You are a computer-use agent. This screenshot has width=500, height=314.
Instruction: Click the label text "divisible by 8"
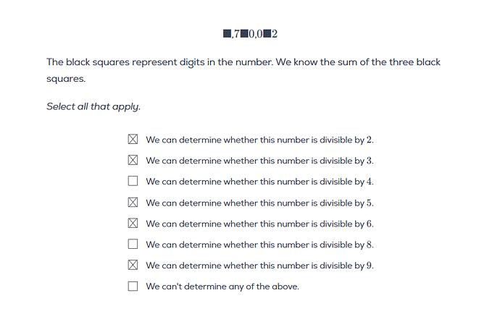[x=346, y=245]
